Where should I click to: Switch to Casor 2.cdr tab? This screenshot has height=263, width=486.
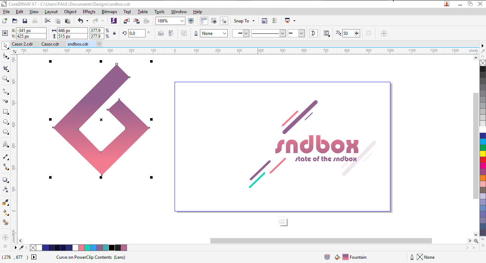tap(22, 44)
